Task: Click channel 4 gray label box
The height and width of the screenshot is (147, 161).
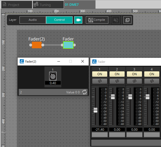Action: (x=152, y=135)
